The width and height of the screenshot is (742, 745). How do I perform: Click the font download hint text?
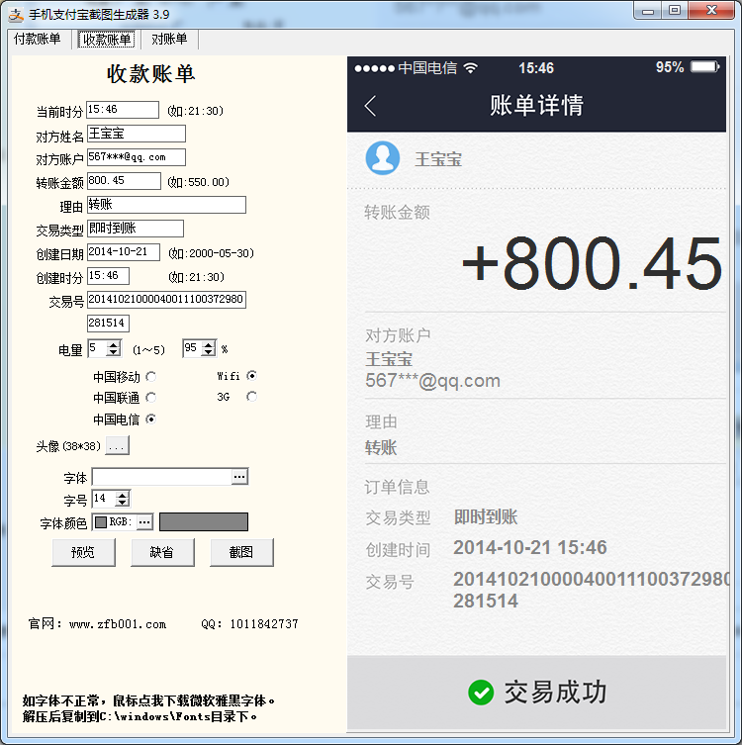pyautogui.click(x=148, y=708)
